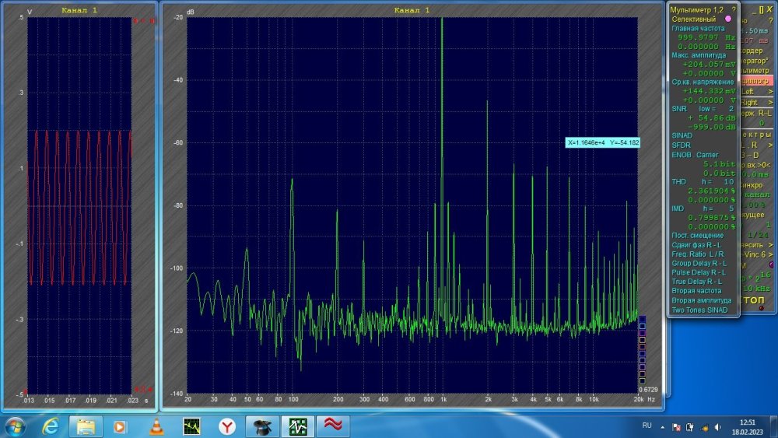Expand the Left channel arrow option

770,91
